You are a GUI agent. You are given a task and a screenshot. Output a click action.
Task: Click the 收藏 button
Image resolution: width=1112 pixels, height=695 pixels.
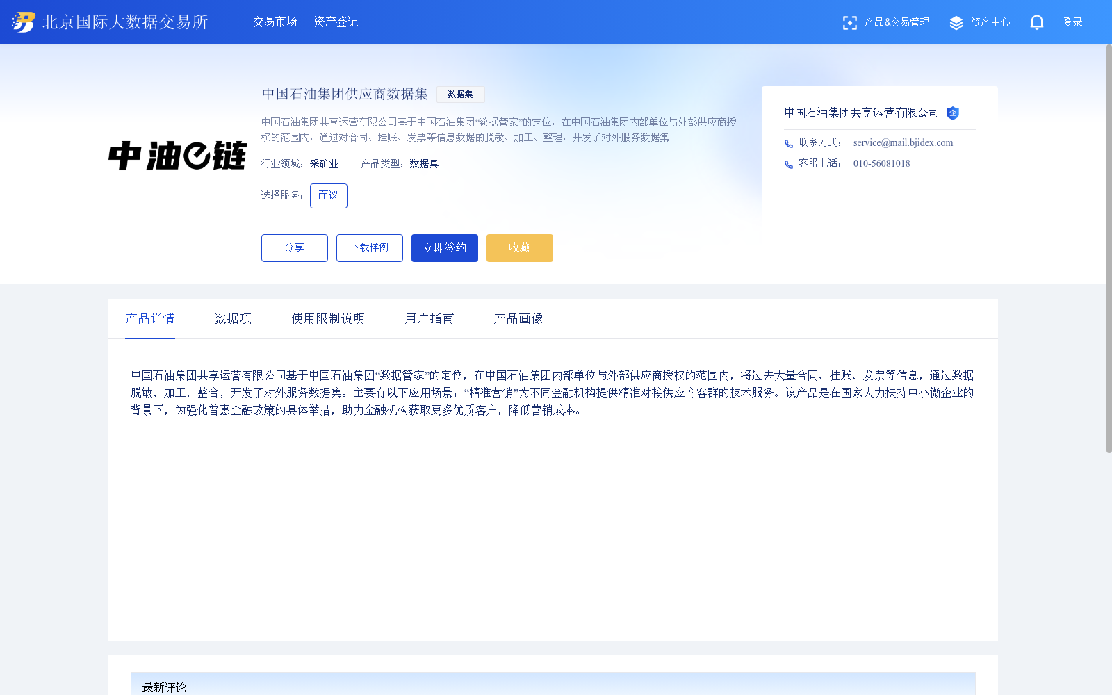(520, 248)
